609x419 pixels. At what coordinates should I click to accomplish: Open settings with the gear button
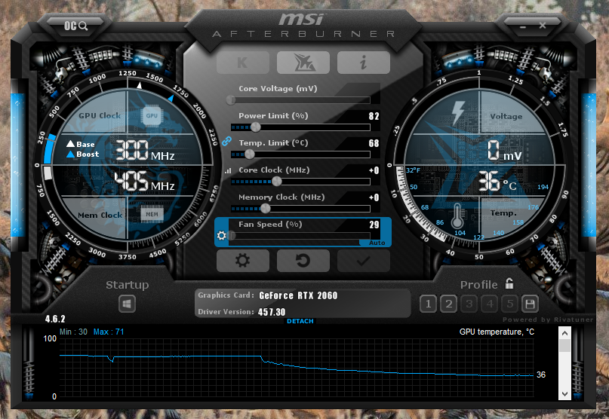[x=243, y=260]
